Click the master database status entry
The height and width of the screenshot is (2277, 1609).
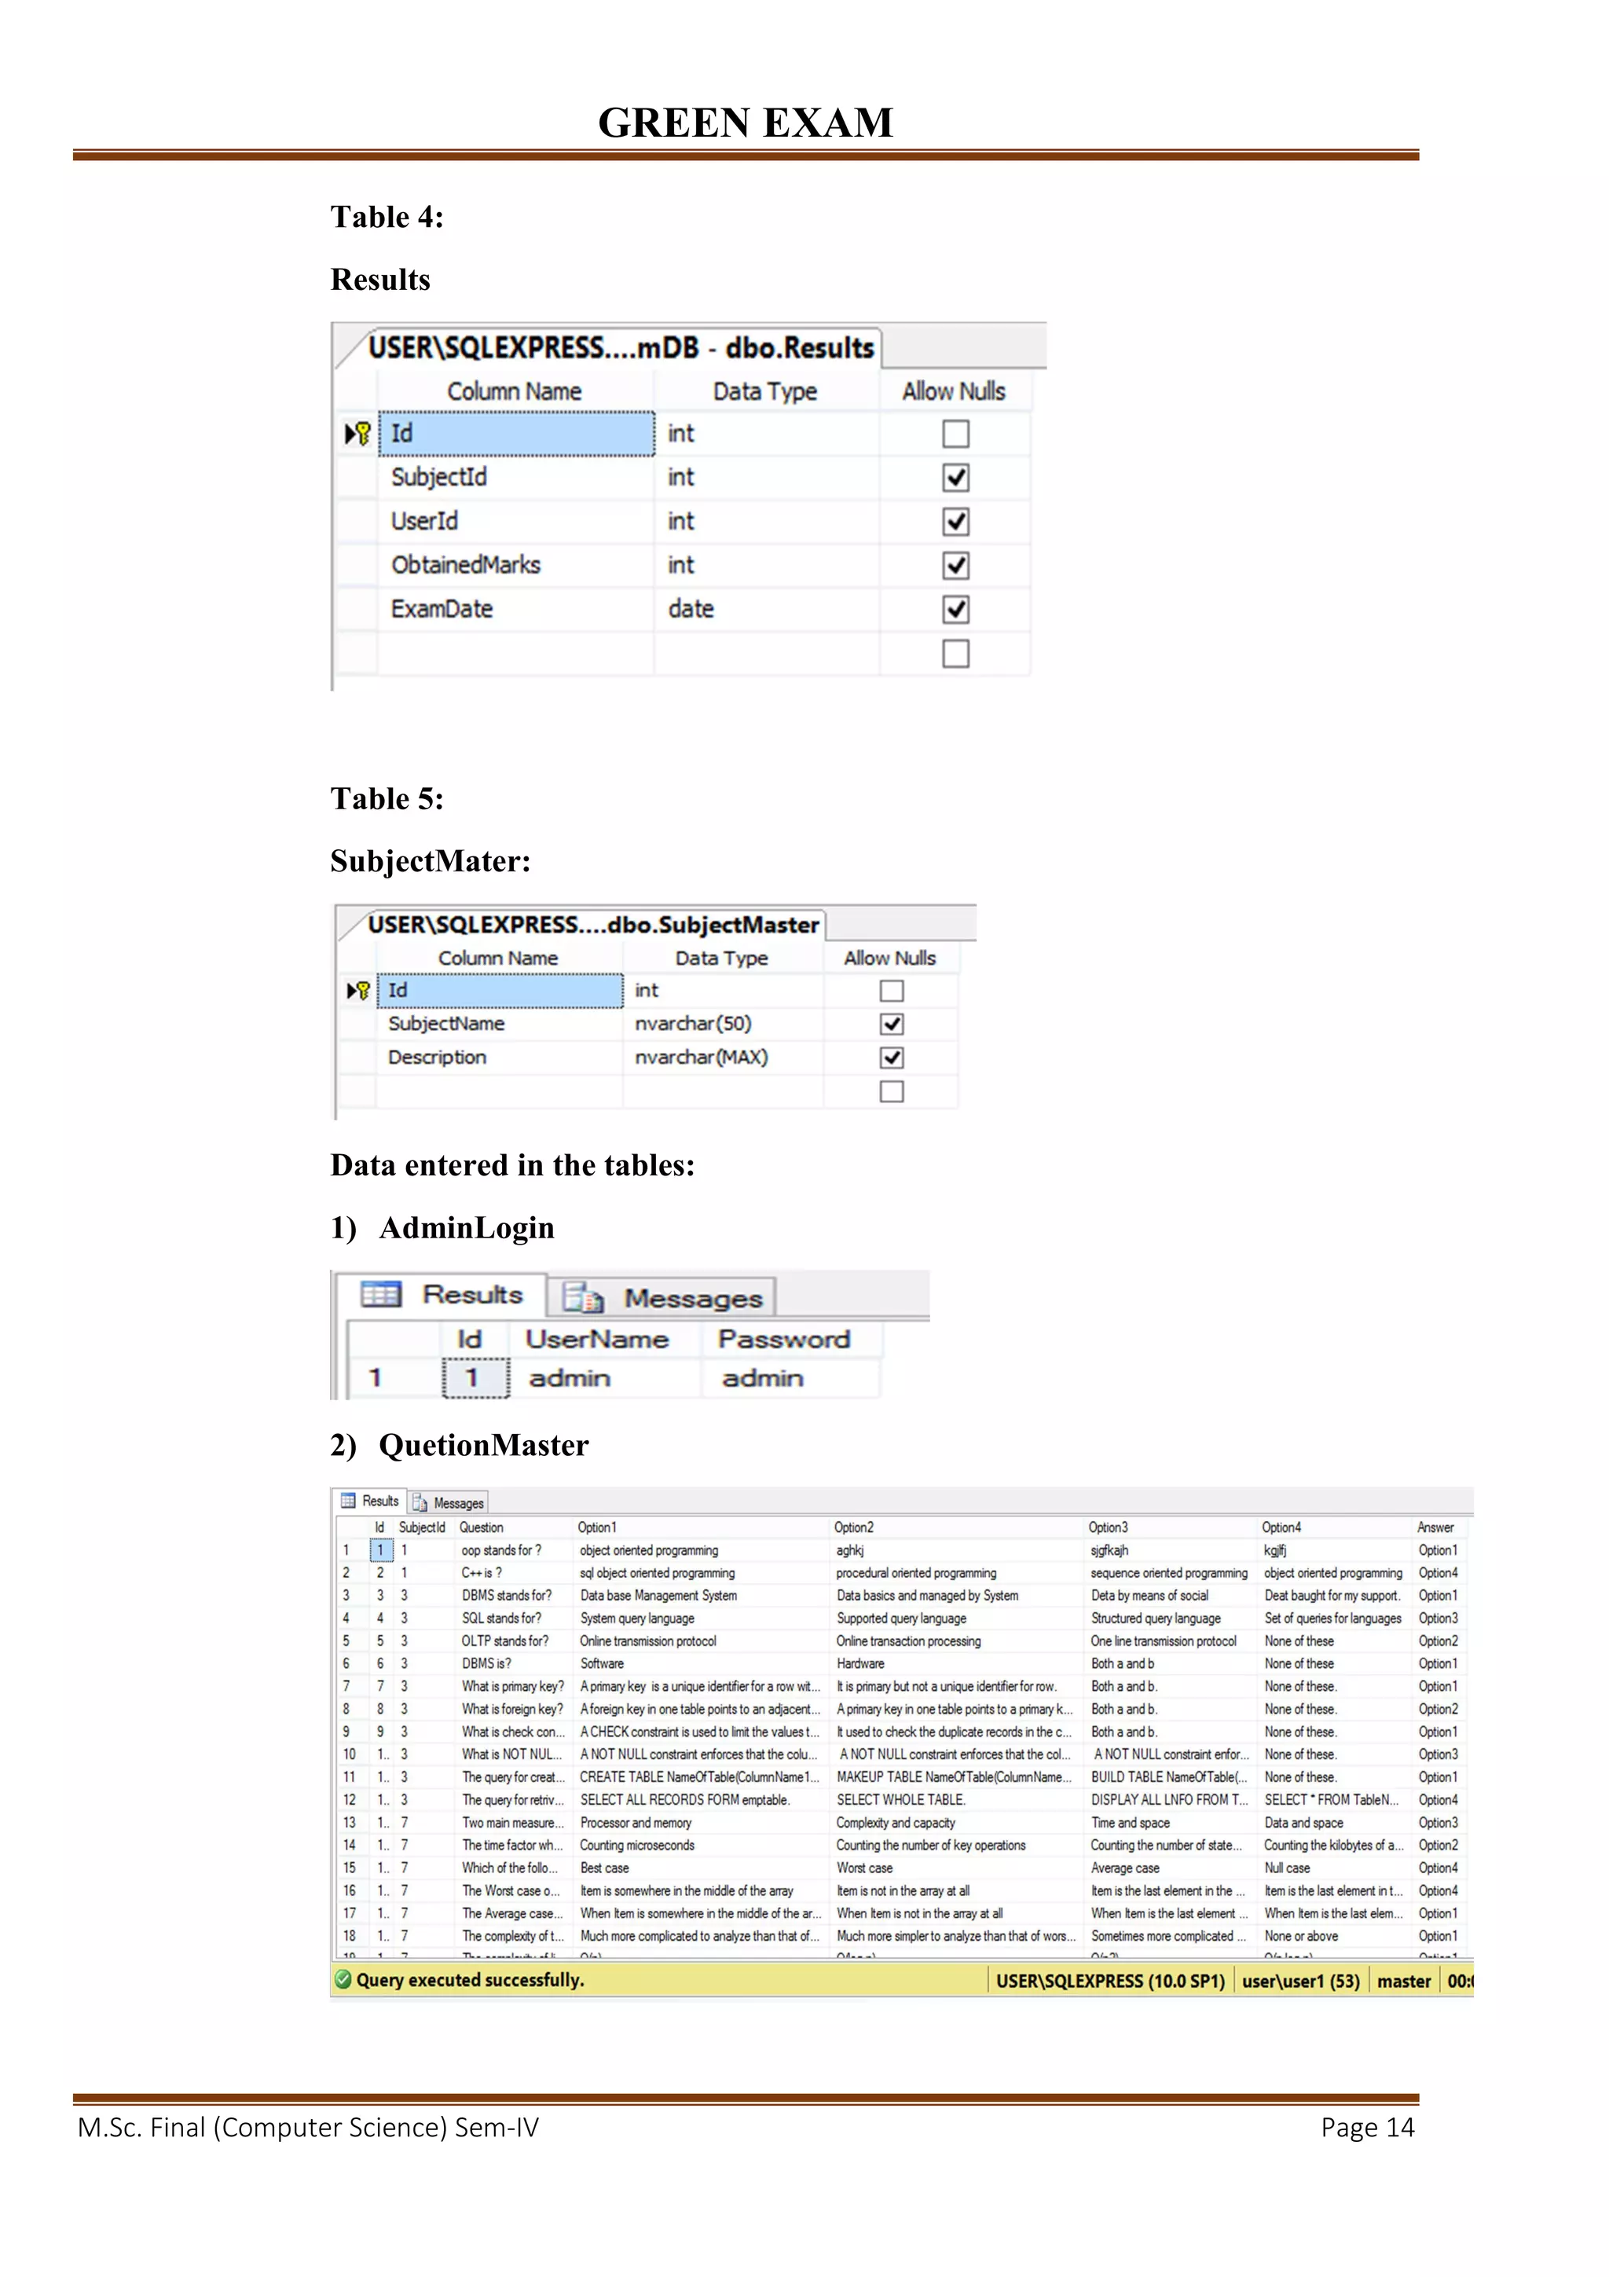pyautogui.click(x=1404, y=1981)
